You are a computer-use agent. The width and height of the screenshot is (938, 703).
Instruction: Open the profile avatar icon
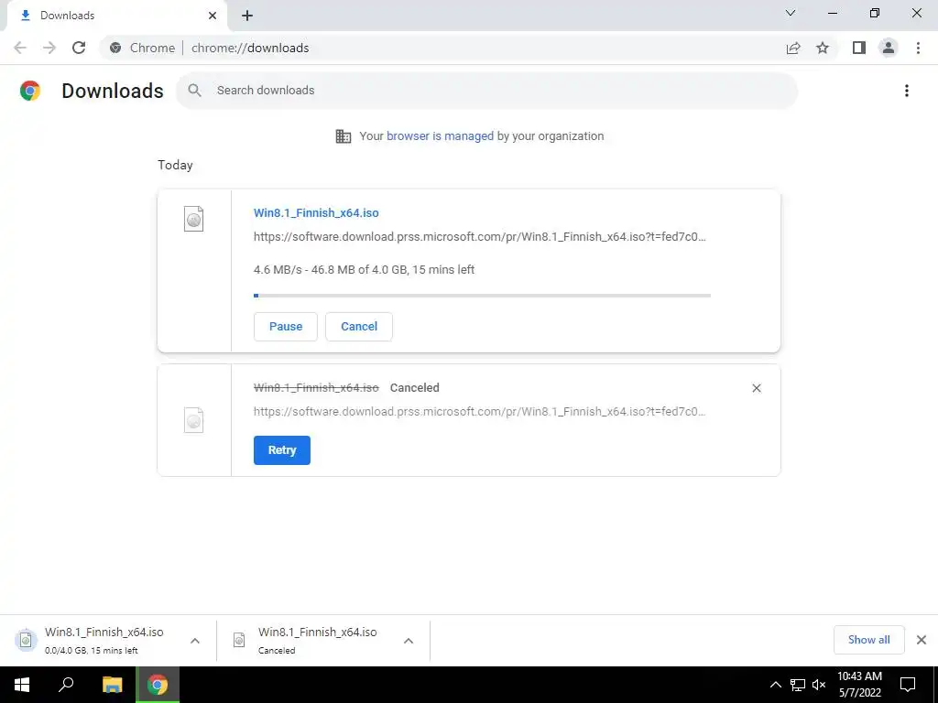(x=889, y=48)
